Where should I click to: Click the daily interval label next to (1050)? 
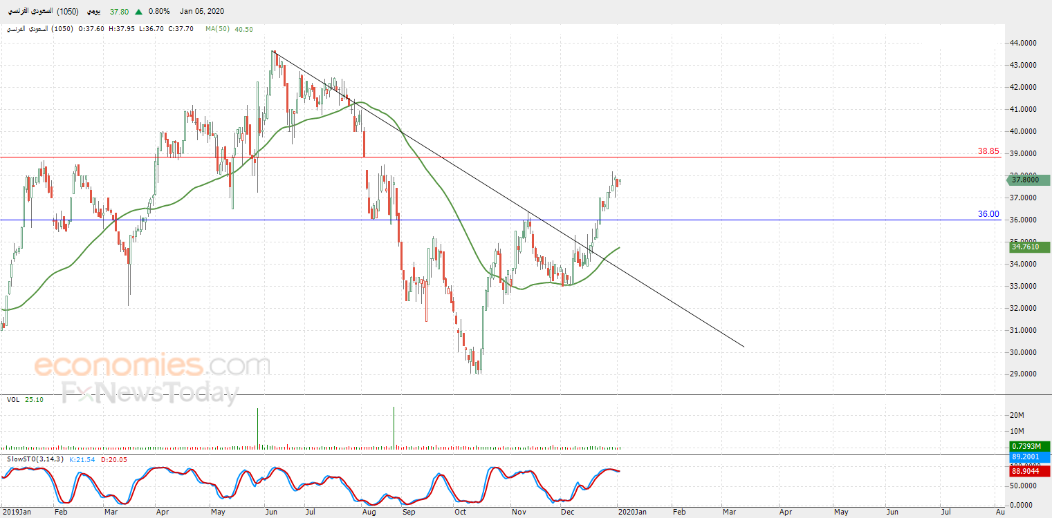(x=93, y=12)
